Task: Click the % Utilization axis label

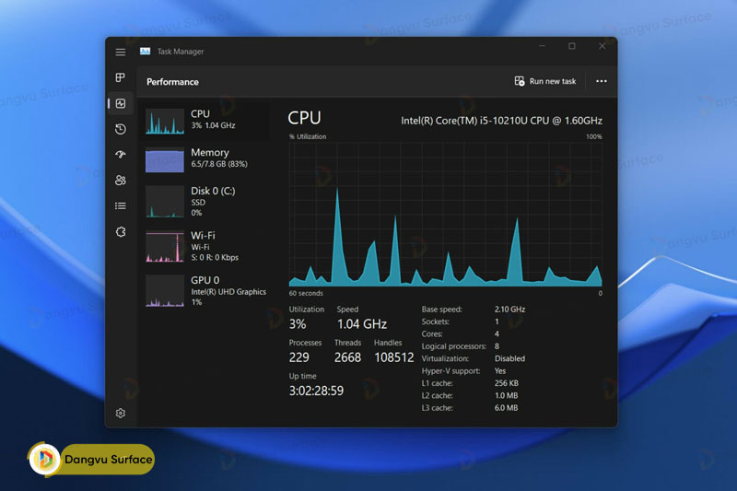Action: pyautogui.click(x=308, y=136)
